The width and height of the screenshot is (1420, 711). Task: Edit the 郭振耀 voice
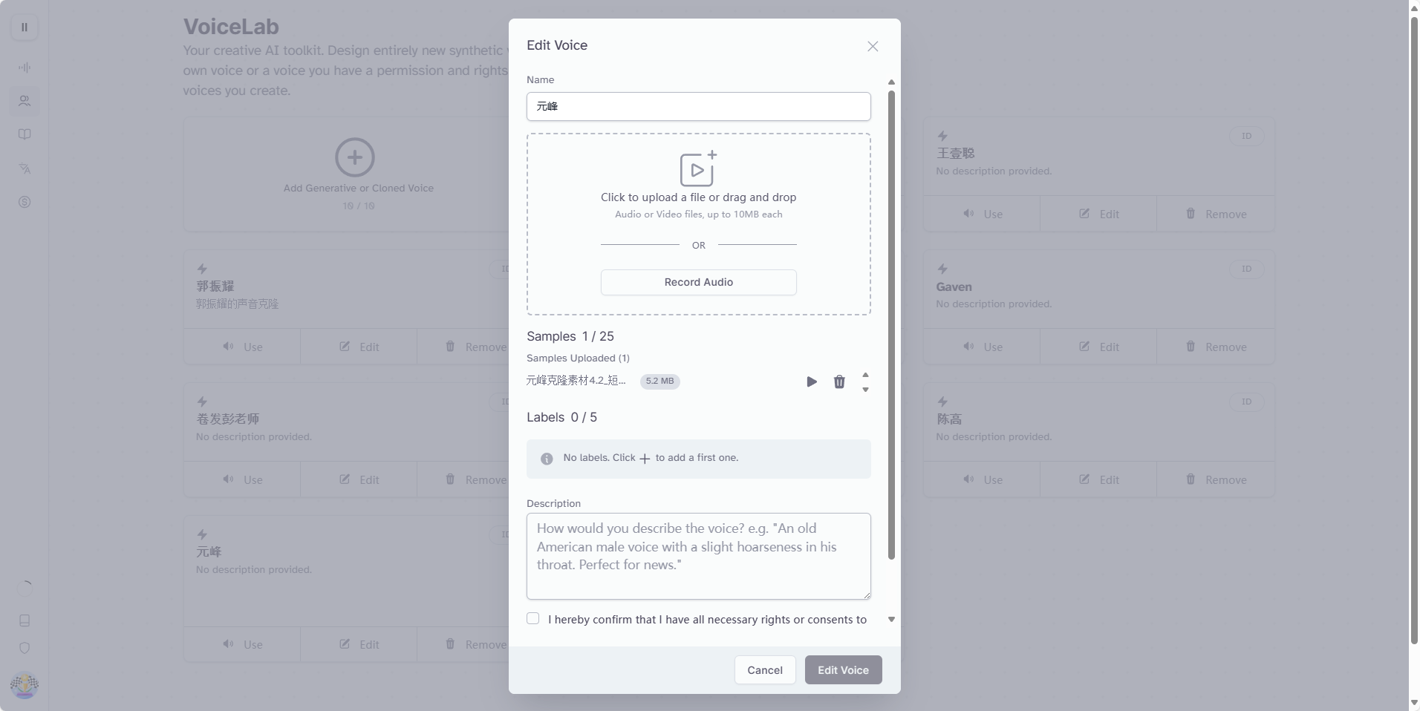click(359, 347)
